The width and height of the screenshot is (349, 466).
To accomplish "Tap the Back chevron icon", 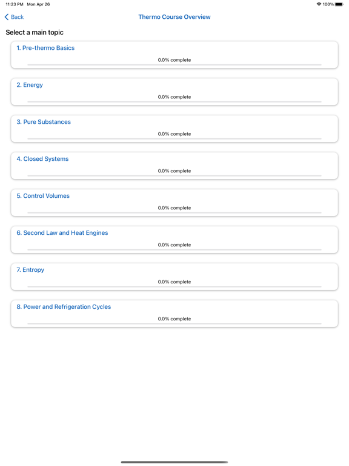I will pyautogui.click(x=7, y=17).
